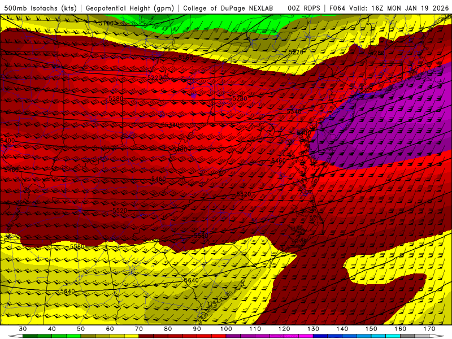Image resolution: width=452 pixels, height=339 pixels.
Task: Pick the bright green color bar segment
Action: point(73,336)
